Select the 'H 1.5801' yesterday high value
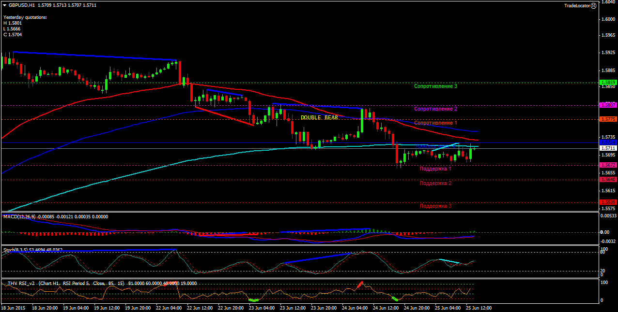The image size is (618, 312). (13, 23)
